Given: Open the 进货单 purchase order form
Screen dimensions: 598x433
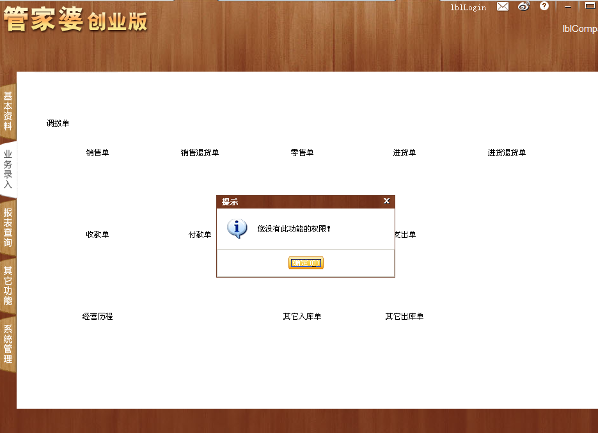Looking at the screenshot, I should pyautogui.click(x=404, y=153).
